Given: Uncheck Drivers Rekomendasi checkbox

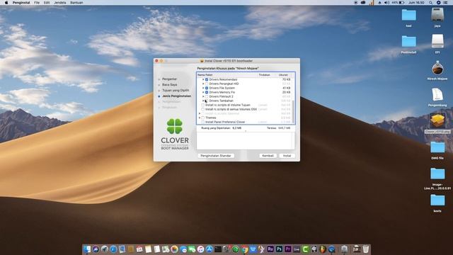Looking at the screenshot, I should coord(207,79).
